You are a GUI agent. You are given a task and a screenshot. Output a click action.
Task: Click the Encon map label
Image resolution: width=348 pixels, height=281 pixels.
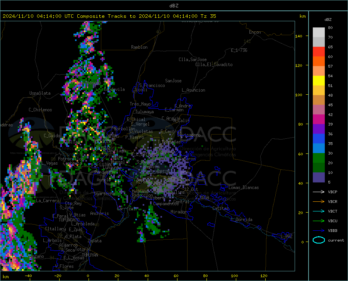tap(255, 32)
